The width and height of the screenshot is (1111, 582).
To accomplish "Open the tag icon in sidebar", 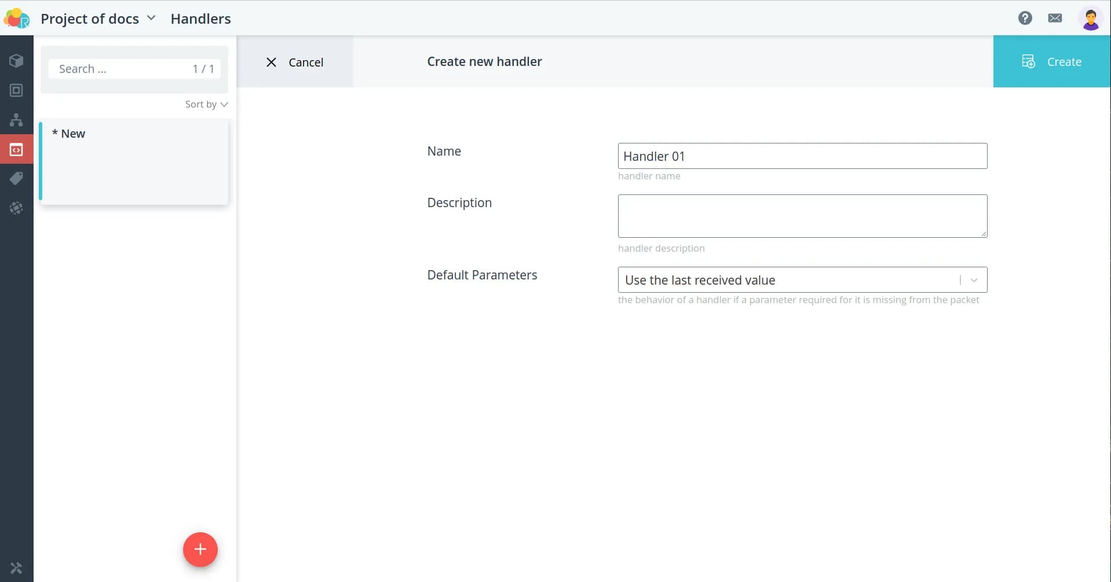I will click(x=16, y=179).
